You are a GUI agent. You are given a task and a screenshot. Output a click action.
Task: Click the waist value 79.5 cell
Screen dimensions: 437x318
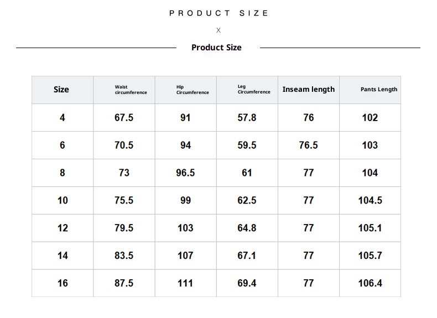pos(124,228)
